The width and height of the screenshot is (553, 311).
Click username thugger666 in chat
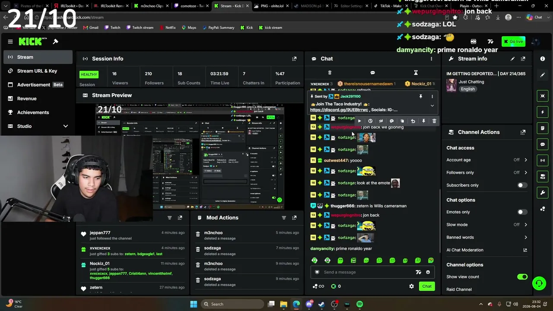pos(343,206)
